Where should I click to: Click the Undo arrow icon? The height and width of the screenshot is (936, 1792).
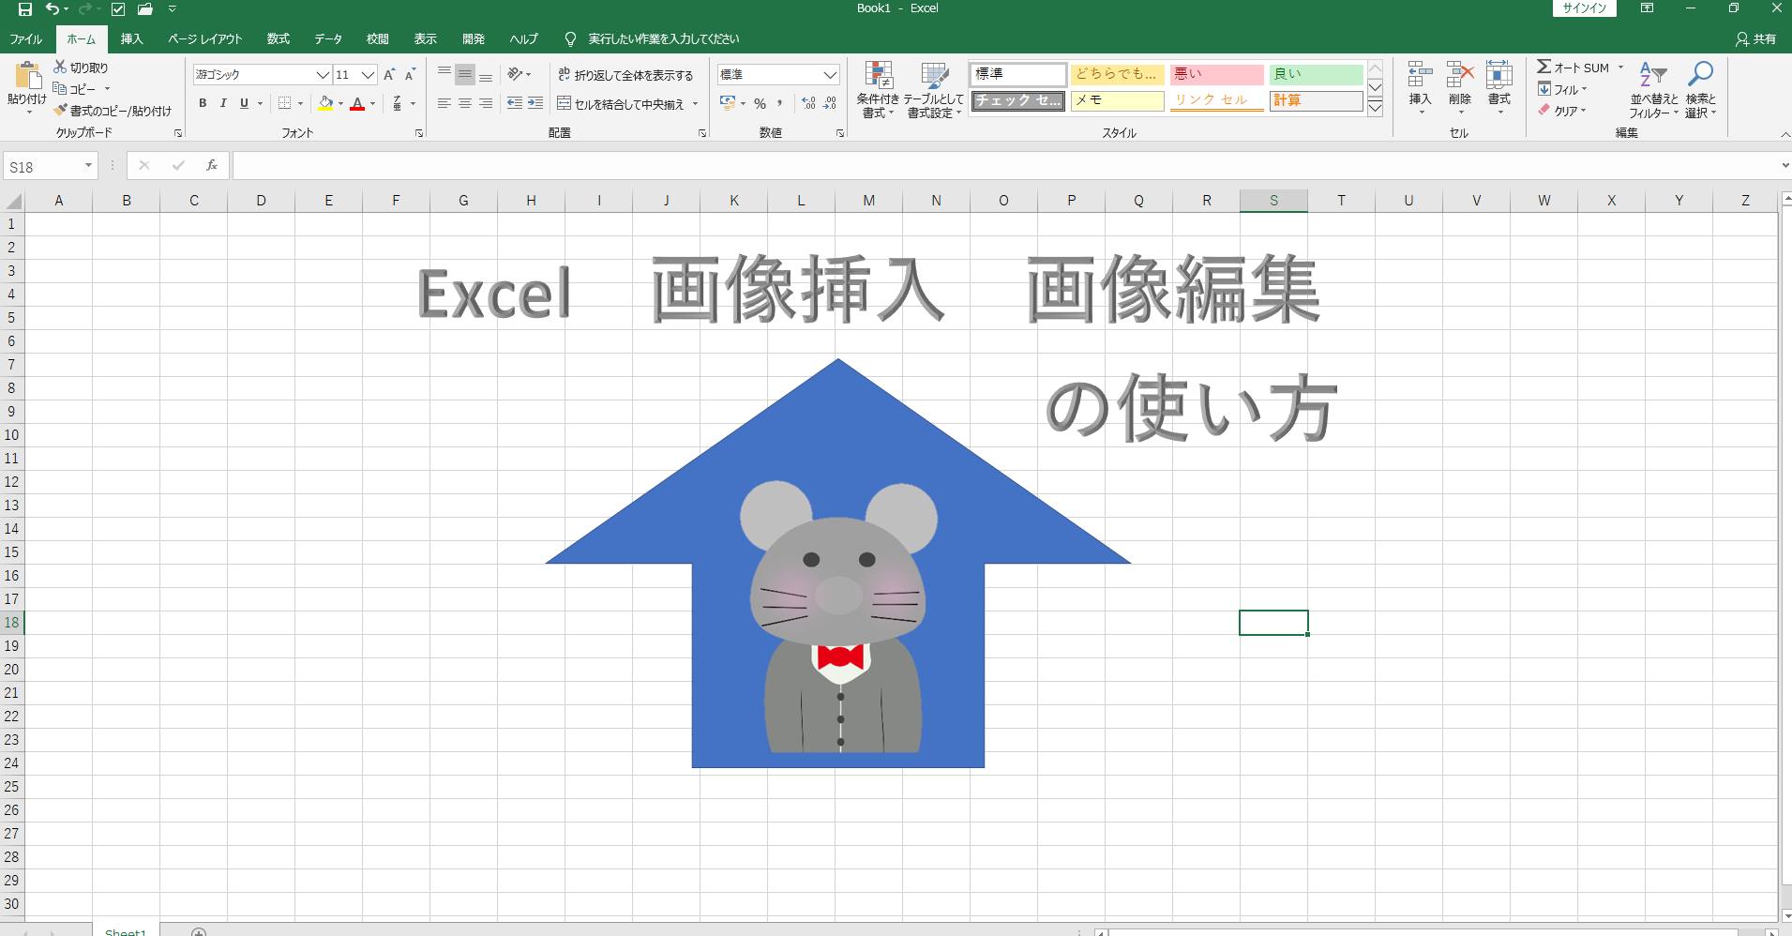click(53, 9)
